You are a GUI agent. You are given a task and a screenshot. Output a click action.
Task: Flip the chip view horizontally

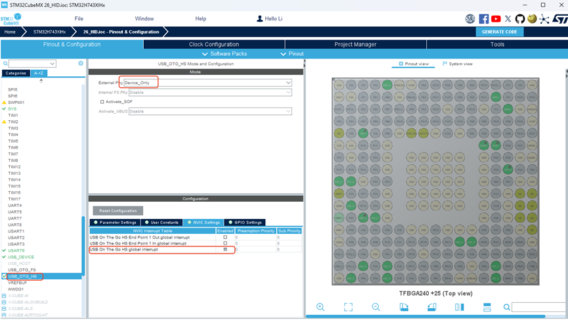point(460,307)
